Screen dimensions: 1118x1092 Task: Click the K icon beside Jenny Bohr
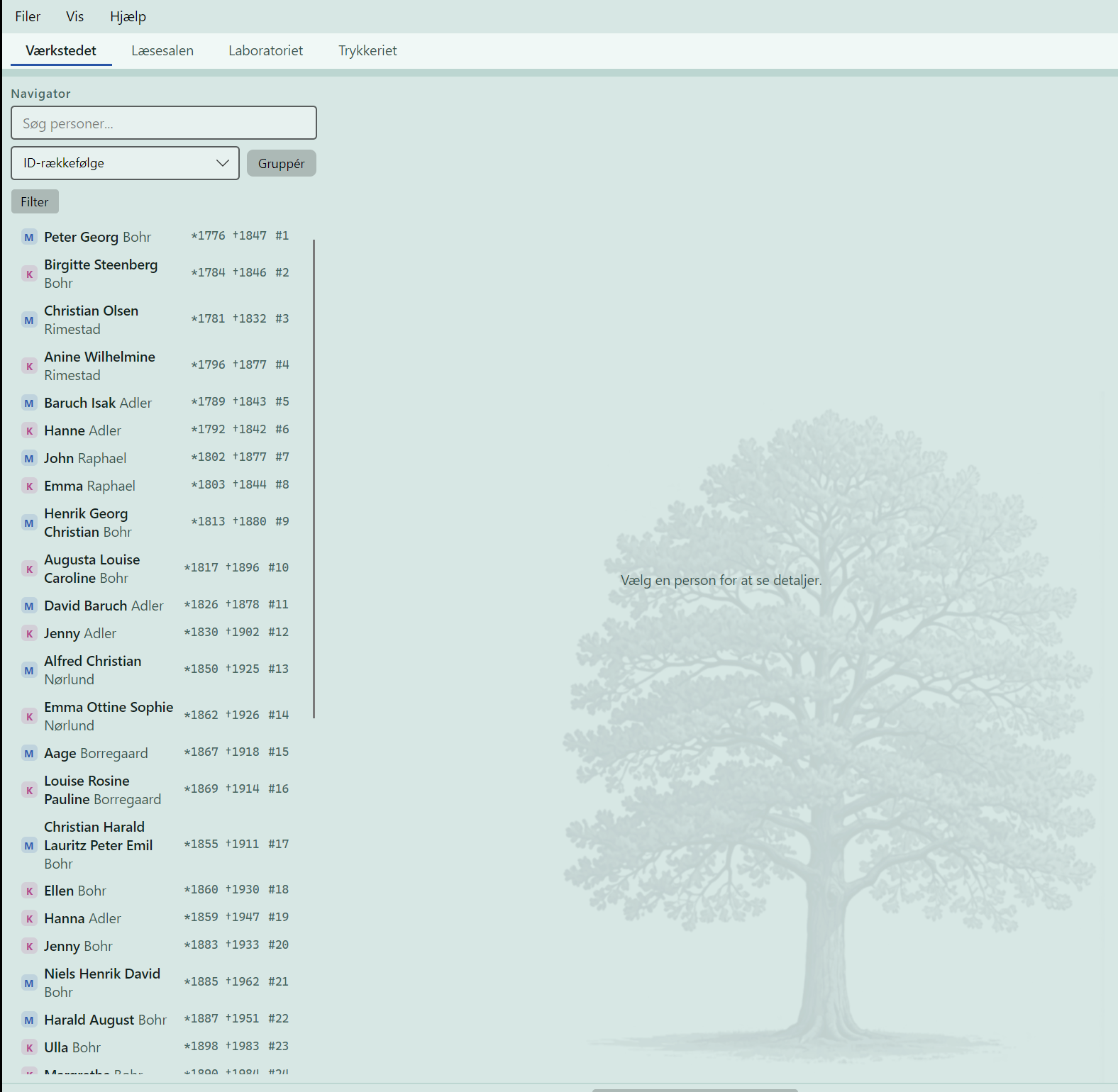coord(29,946)
